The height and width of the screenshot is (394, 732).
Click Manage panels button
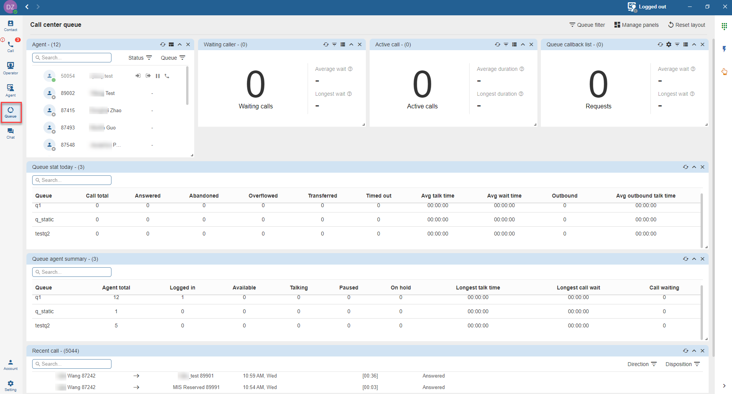click(x=636, y=25)
